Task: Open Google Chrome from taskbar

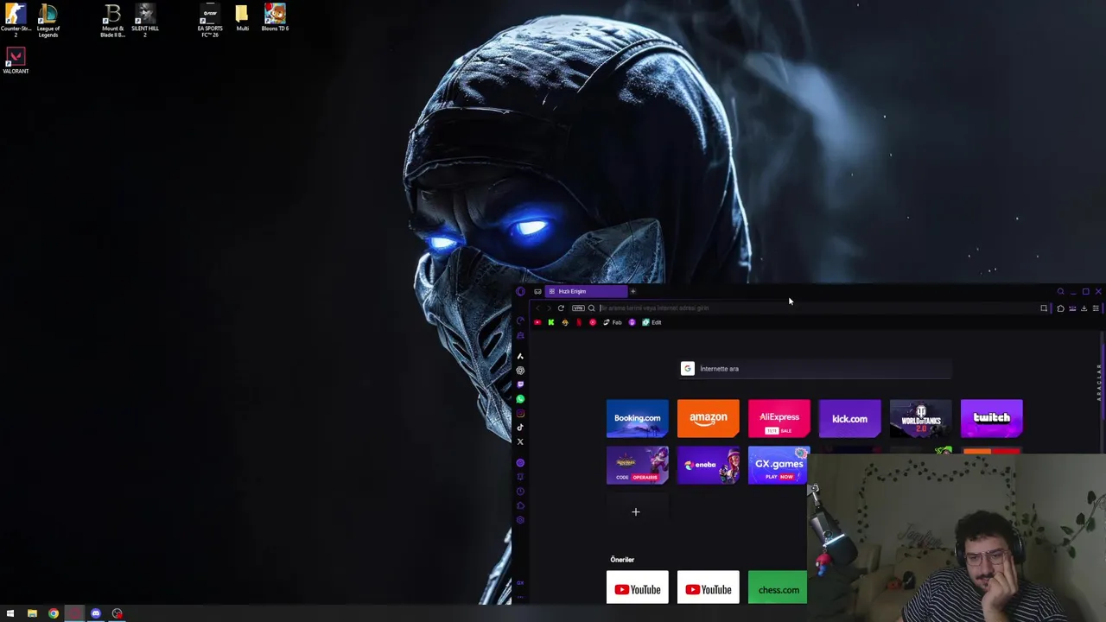Action: (54, 613)
